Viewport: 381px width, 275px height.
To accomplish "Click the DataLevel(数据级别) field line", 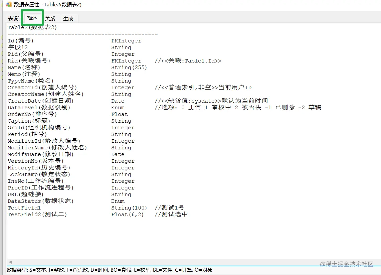I will tap(39, 108).
